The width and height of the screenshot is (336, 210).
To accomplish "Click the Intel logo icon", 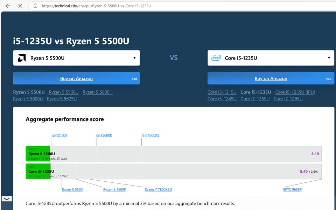I will [x=216, y=58].
